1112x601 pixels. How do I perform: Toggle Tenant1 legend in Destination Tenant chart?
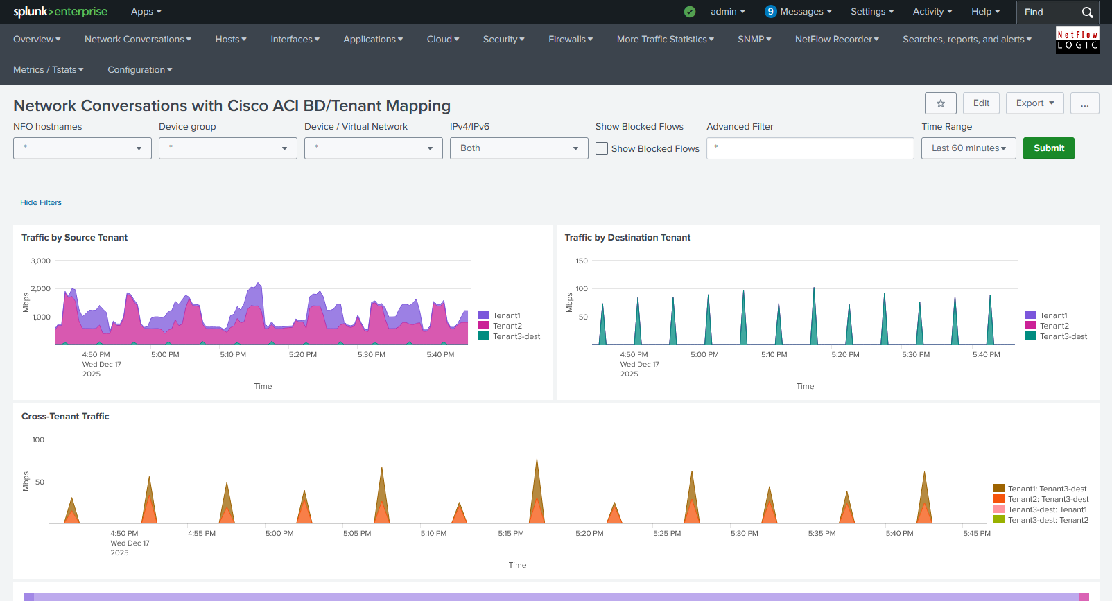[1053, 315]
